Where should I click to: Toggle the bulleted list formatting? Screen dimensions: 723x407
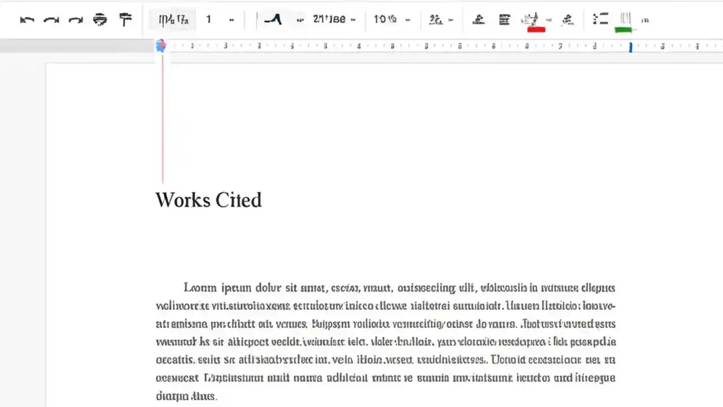(x=600, y=20)
